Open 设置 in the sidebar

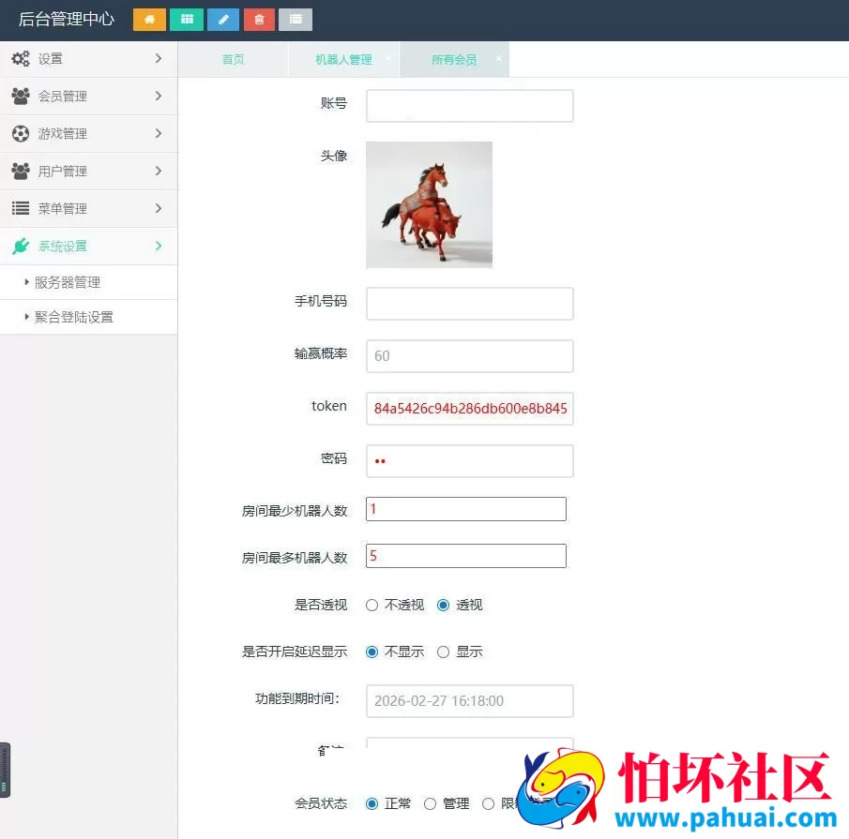coord(89,58)
